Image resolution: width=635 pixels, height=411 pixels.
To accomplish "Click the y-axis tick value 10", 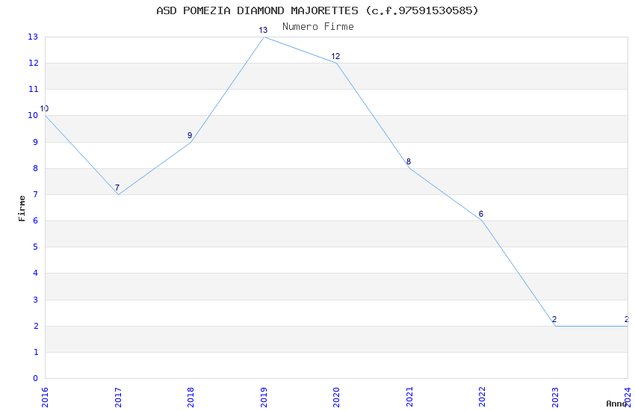I will coord(33,115).
